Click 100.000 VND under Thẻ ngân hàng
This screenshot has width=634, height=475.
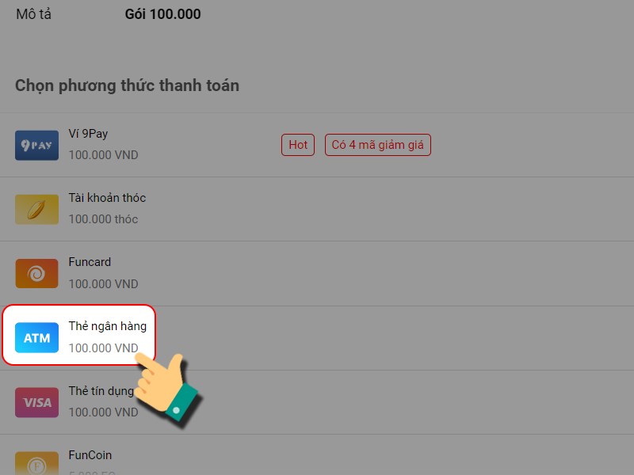click(104, 348)
